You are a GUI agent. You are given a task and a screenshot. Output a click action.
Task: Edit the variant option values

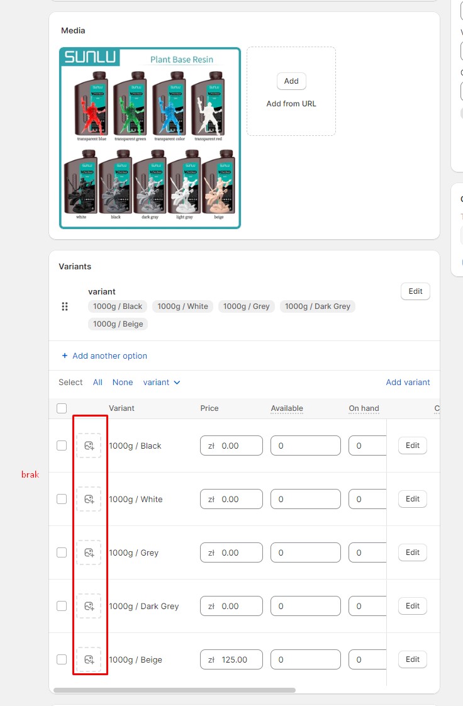coord(415,291)
